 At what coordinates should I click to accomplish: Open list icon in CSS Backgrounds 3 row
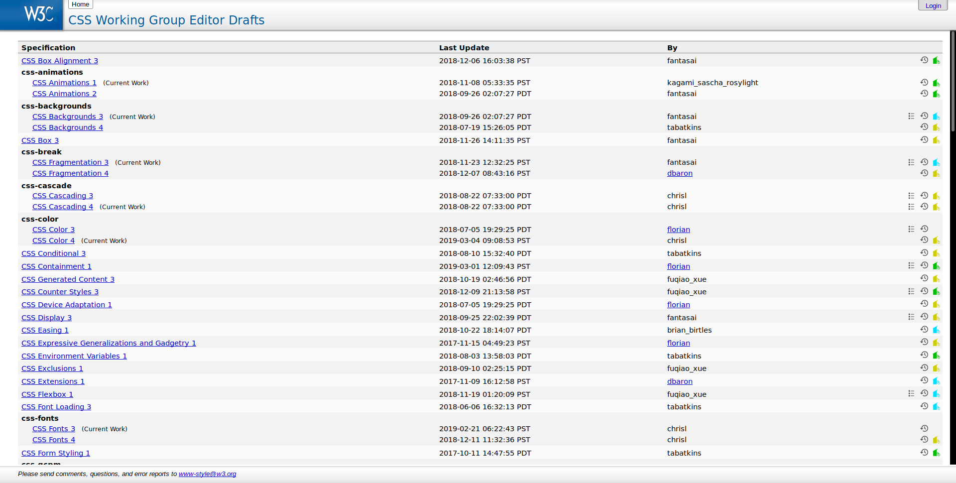[x=911, y=116]
